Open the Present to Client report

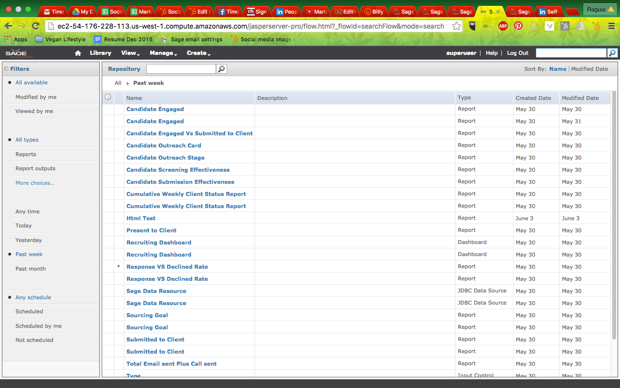[152, 230]
